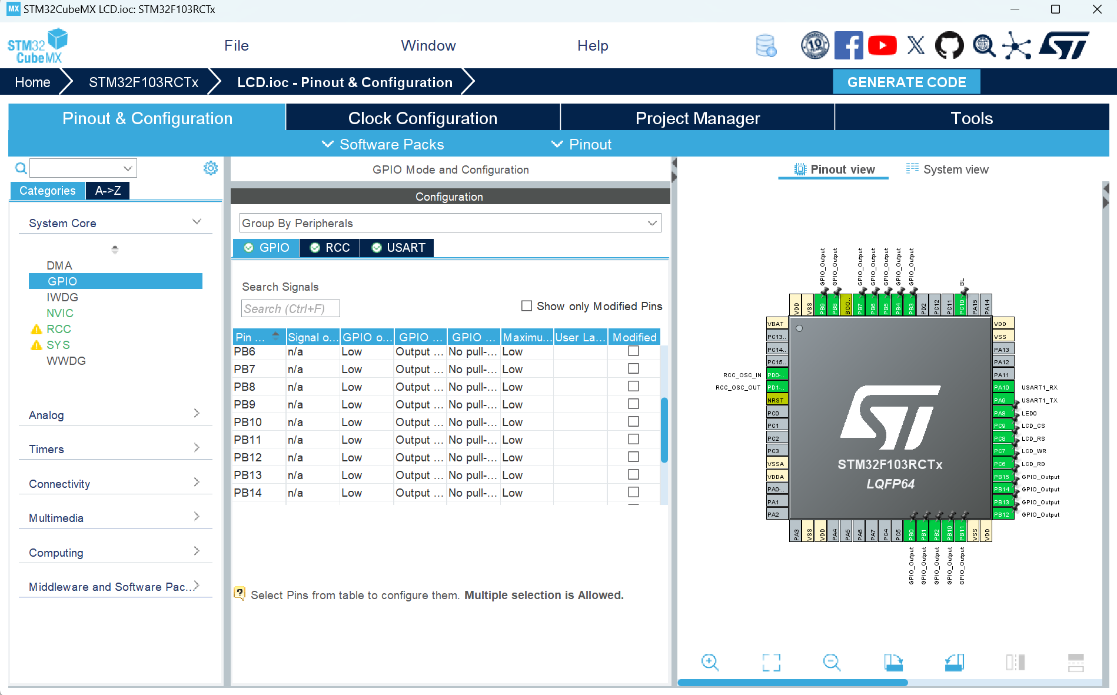The width and height of the screenshot is (1117, 695).
Task: Switch to Tools tab
Action: click(972, 118)
